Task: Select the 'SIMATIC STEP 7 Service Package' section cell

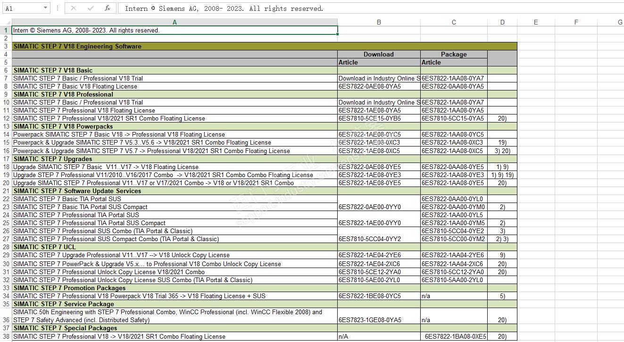Action: (x=175, y=304)
